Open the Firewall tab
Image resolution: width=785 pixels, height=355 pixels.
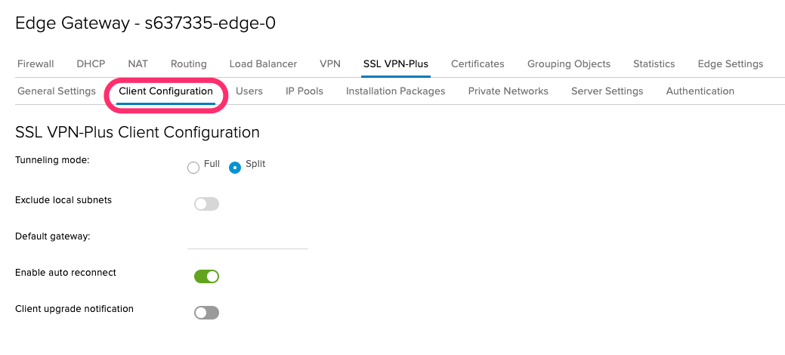pyautogui.click(x=36, y=64)
